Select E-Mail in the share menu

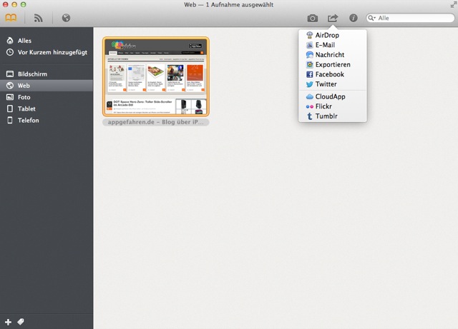pyautogui.click(x=325, y=44)
